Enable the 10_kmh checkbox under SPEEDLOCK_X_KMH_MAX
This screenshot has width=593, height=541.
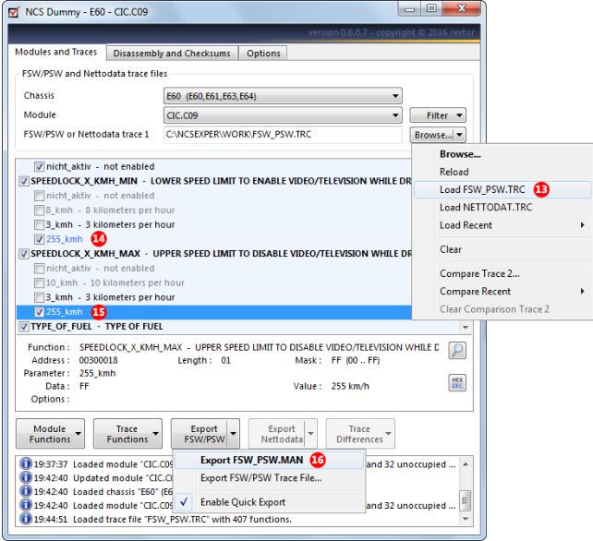pyautogui.click(x=38, y=283)
